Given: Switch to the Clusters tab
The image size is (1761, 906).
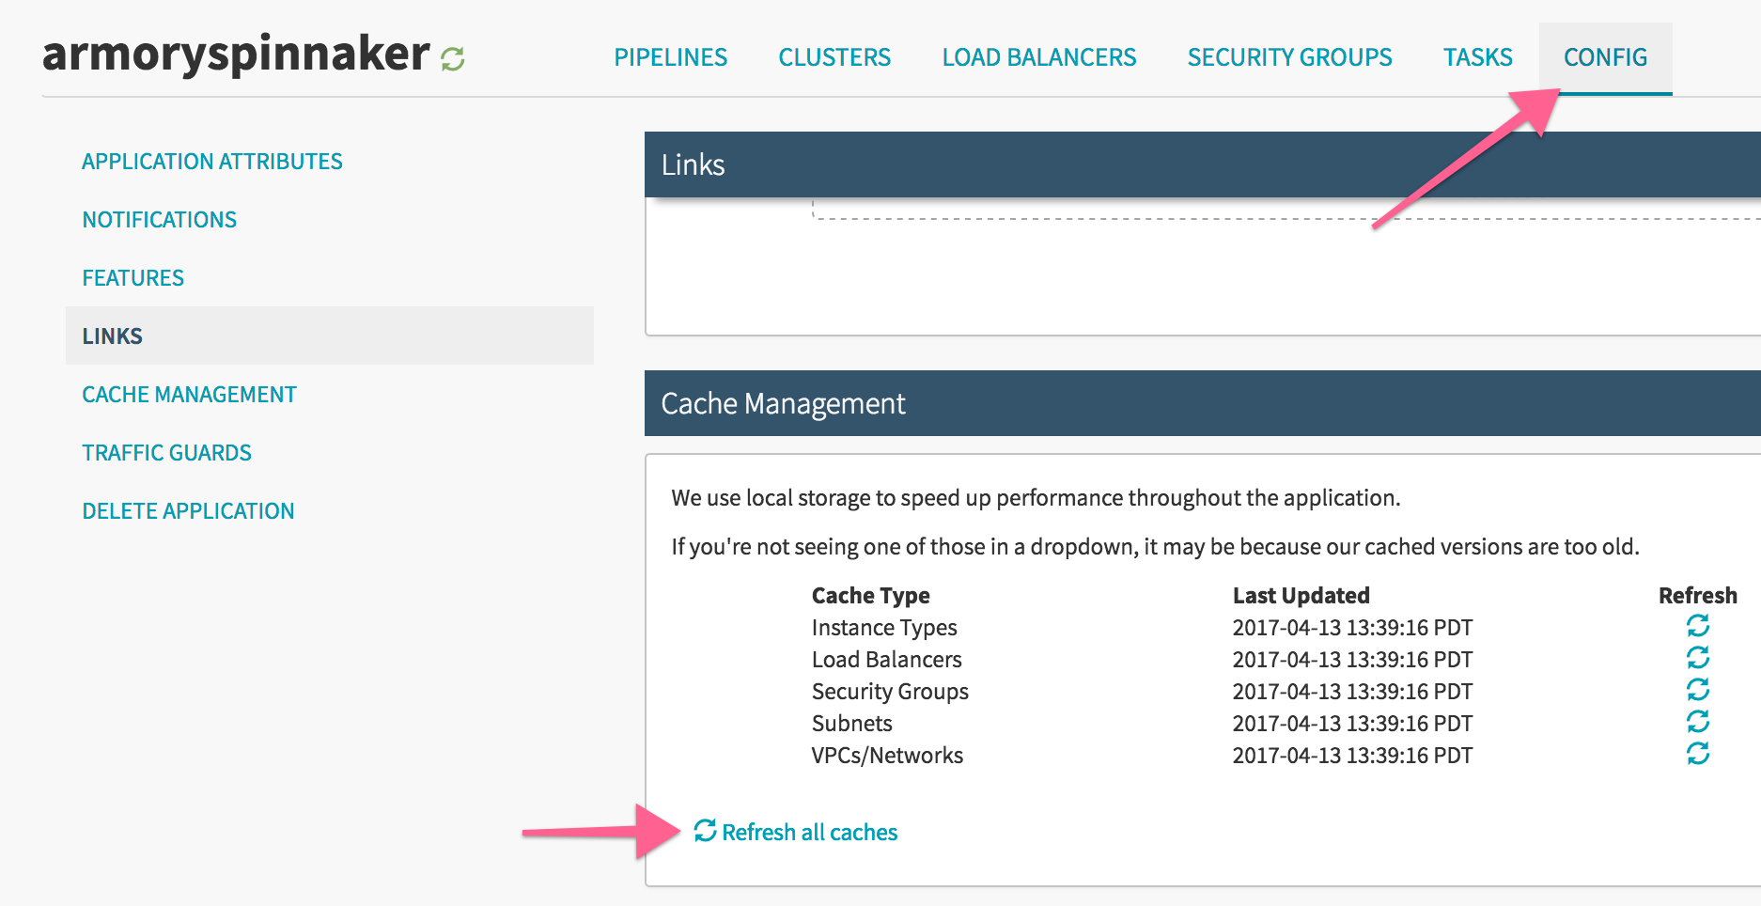Looking at the screenshot, I should click(834, 57).
